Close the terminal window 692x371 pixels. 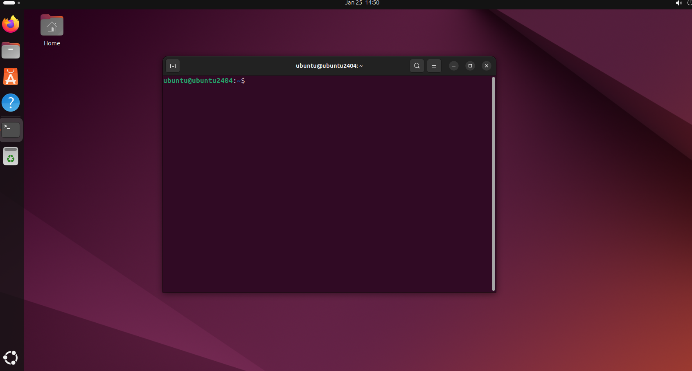click(486, 66)
